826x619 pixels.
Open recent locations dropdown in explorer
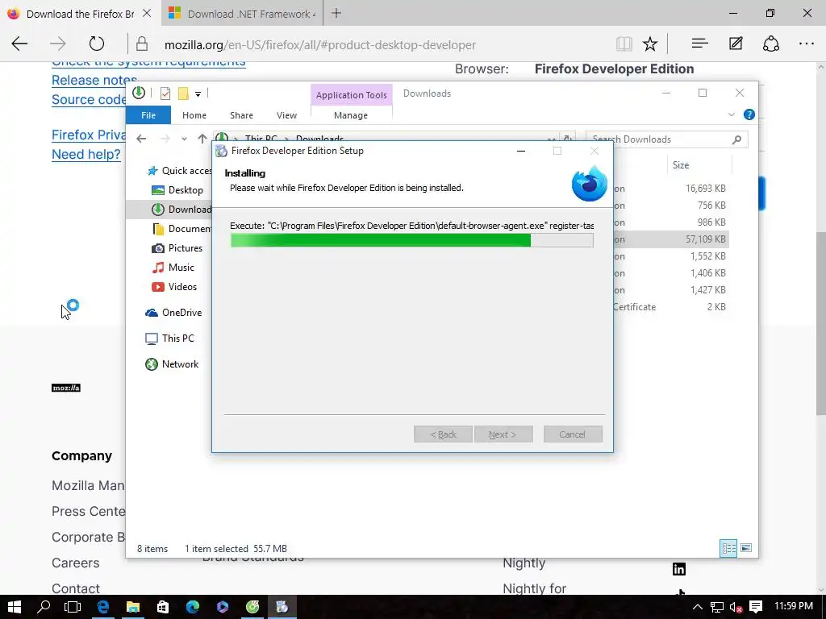(184, 139)
